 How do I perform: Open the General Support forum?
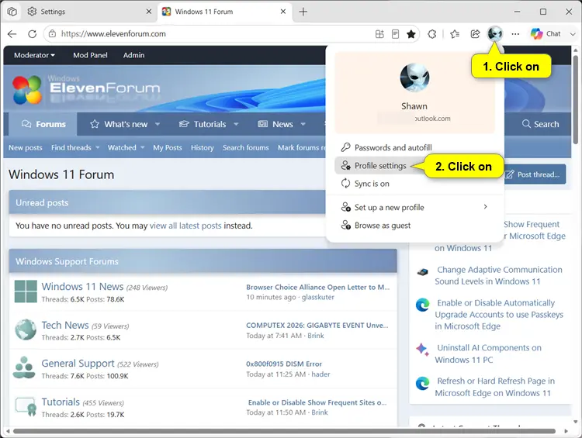pyautogui.click(x=78, y=364)
